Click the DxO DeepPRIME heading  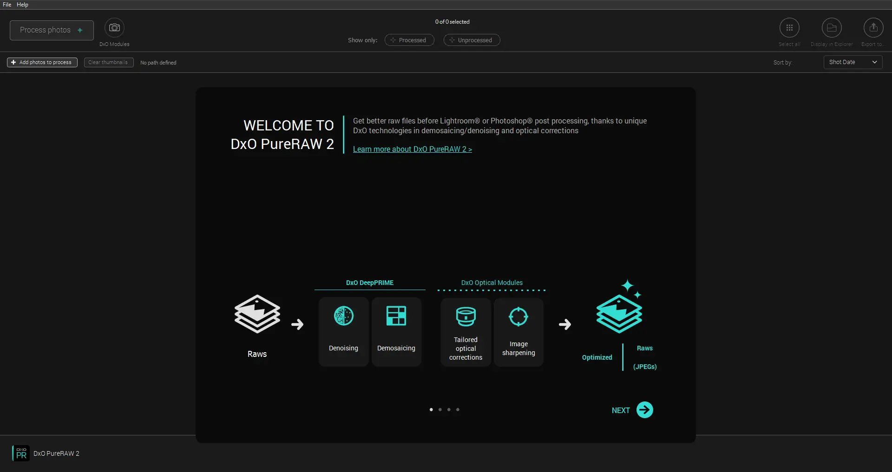pos(370,283)
